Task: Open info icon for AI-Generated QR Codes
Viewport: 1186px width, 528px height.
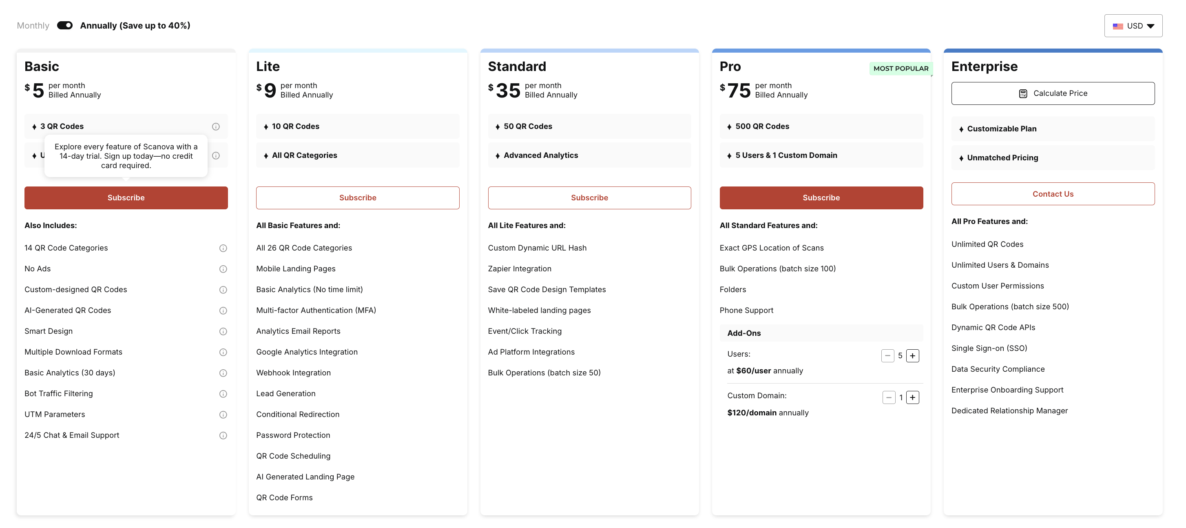Action: 223,311
